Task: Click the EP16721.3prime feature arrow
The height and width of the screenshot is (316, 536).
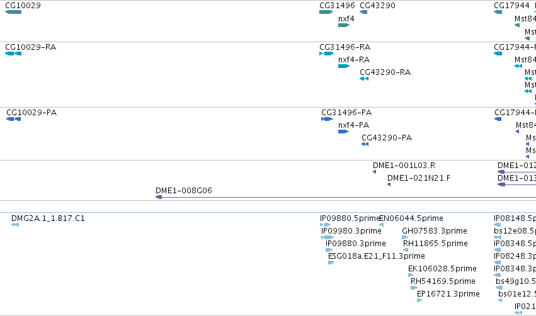Action: 419,300
